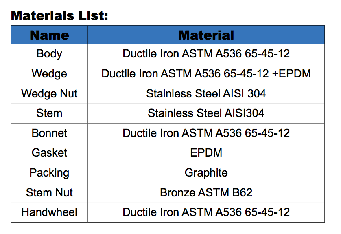This screenshot has width=341, height=234.
Task: Select the Wedge name cell
Action: [x=49, y=74]
